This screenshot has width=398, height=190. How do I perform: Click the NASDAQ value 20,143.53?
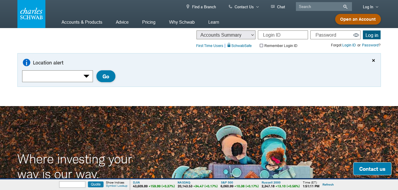(185, 186)
